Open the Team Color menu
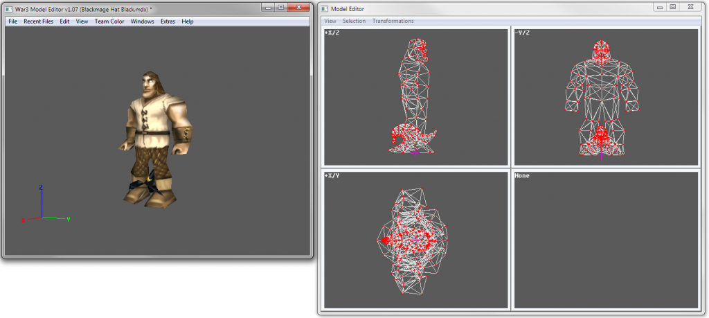 tap(109, 21)
